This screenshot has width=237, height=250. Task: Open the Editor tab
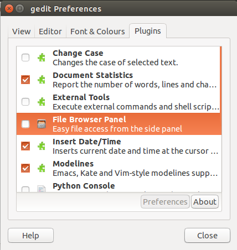(50, 32)
